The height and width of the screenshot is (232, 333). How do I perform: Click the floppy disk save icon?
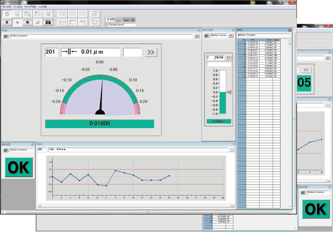(x=17, y=14)
